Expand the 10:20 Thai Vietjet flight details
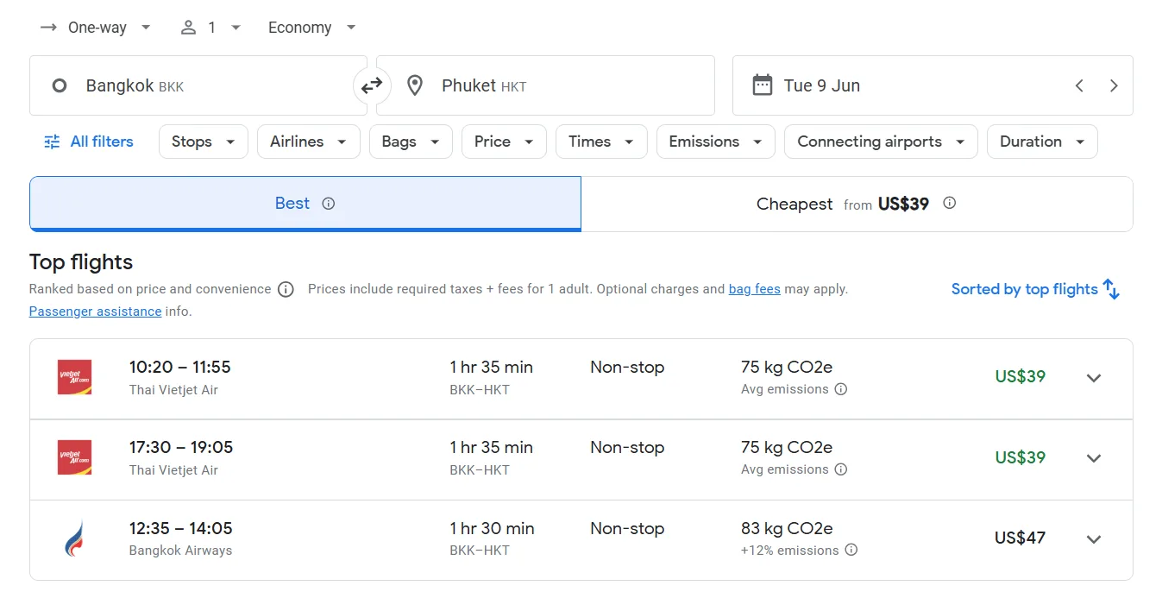This screenshot has width=1162, height=598. click(x=1094, y=378)
